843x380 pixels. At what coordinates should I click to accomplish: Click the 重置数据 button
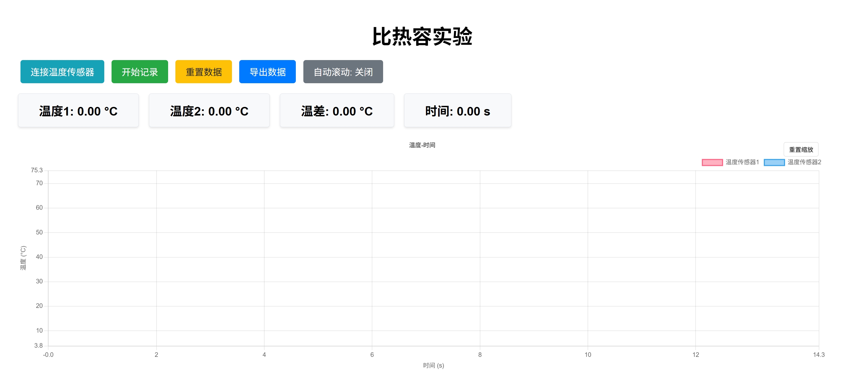[x=204, y=72]
